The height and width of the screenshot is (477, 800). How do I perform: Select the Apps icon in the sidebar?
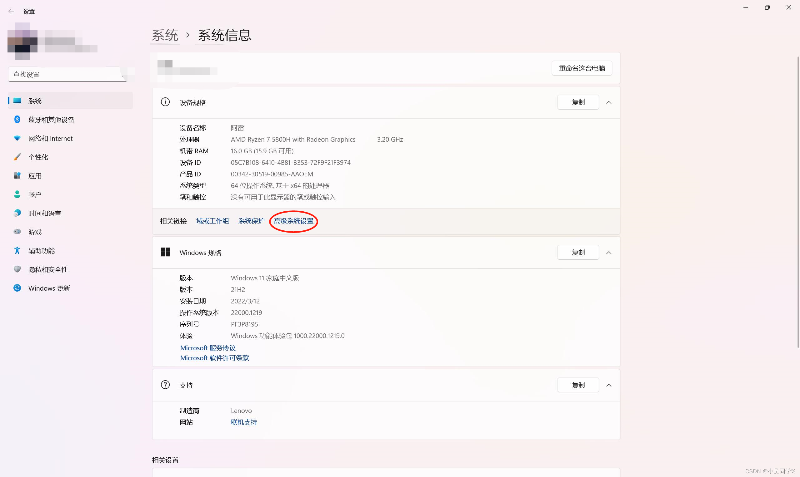point(17,175)
